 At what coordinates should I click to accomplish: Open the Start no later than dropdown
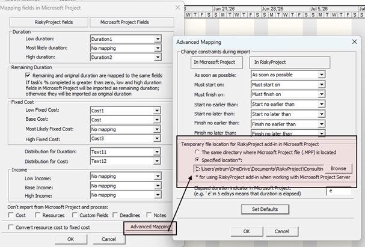click(288, 114)
